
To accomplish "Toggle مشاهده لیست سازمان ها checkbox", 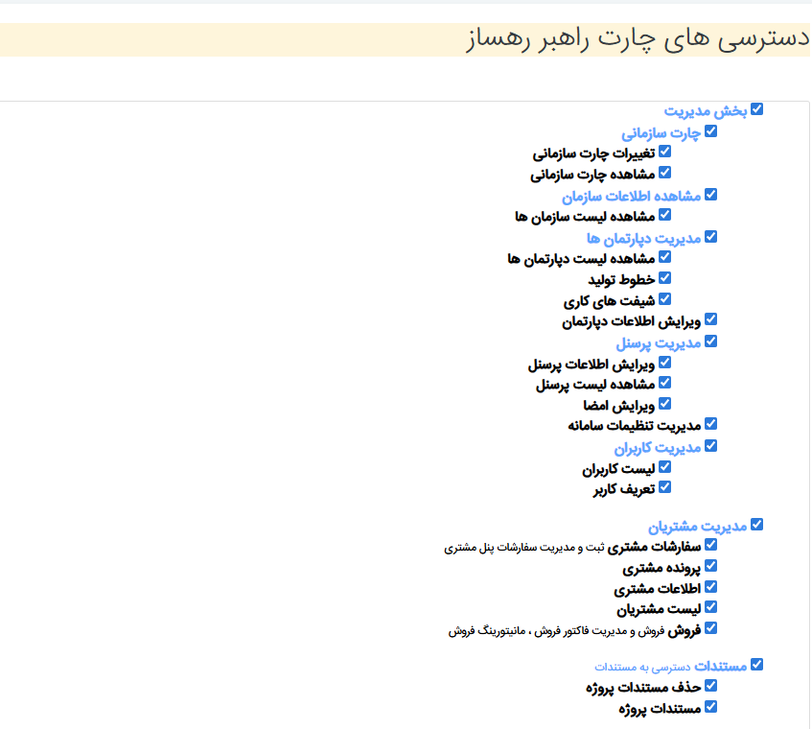I will click(x=664, y=215).
